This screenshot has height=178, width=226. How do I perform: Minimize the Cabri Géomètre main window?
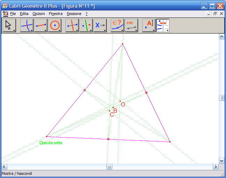tap(204, 6)
